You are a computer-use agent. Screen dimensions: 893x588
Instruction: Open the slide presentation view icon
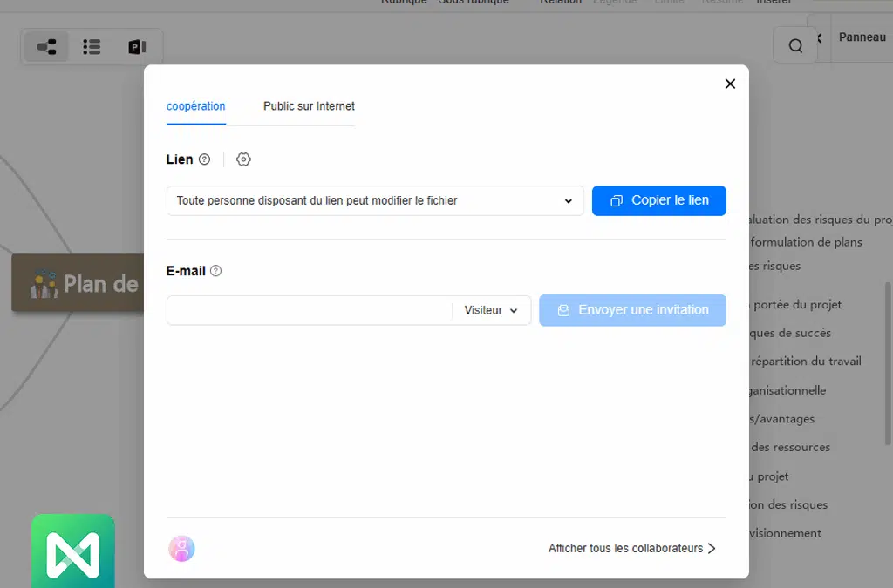pos(136,47)
